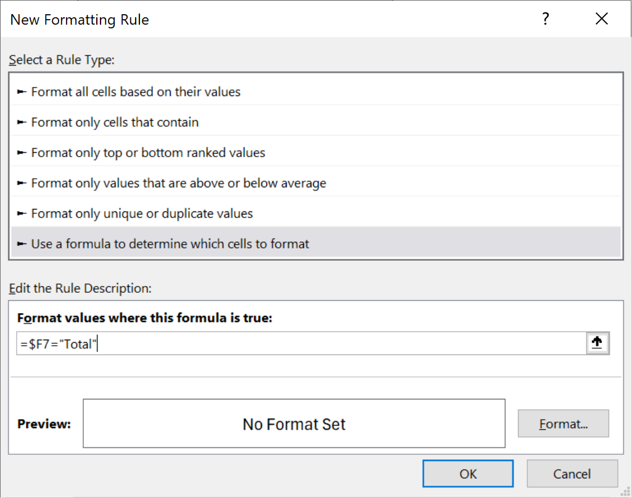Click the Help question mark icon
The height and width of the screenshot is (498, 632).
(x=545, y=19)
